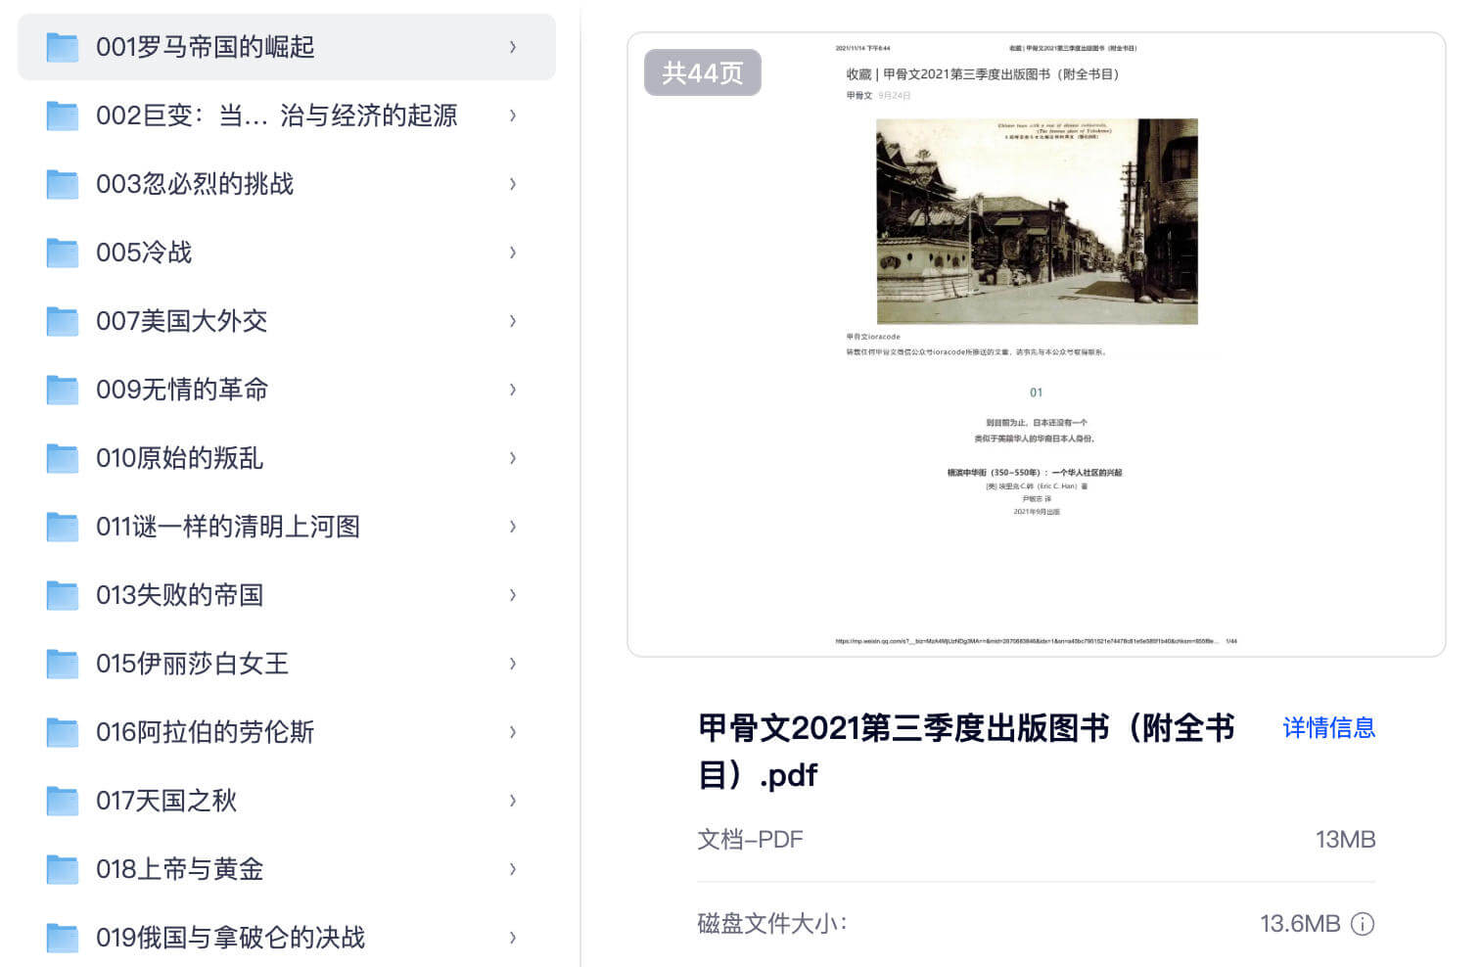Click the folder icon beside 003忽必烈的挑战
The width and height of the screenshot is (1482, 967).
[x=63, y=184]
